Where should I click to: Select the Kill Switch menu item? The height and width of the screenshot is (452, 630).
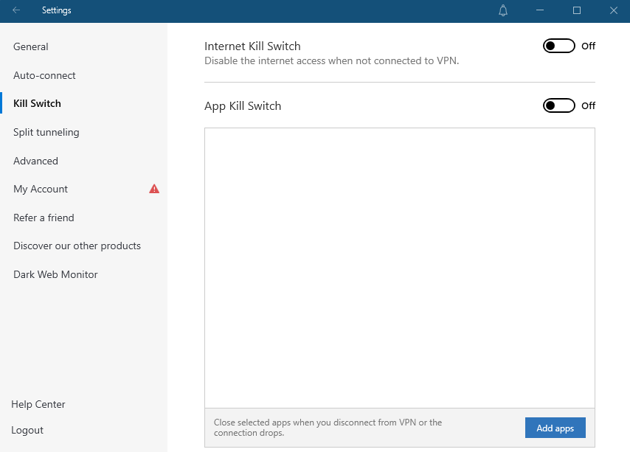37,103
